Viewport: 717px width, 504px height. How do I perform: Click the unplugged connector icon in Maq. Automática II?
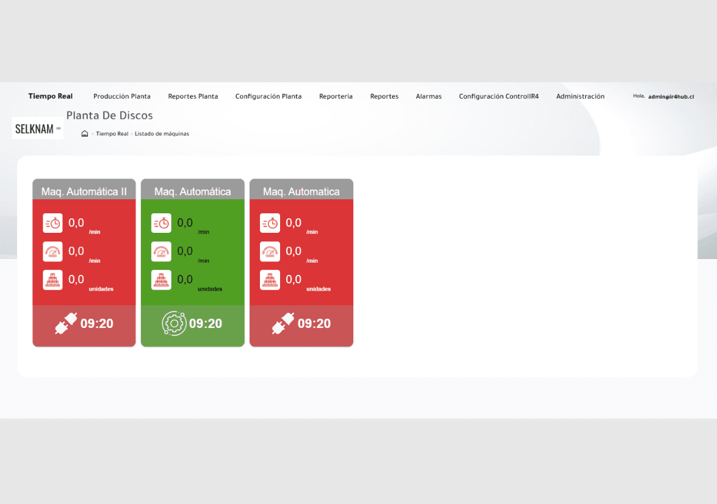point(66,324)
